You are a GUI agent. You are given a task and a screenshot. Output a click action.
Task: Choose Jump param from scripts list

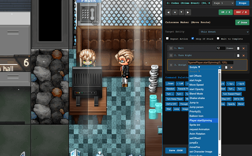(x=203, y=107)
